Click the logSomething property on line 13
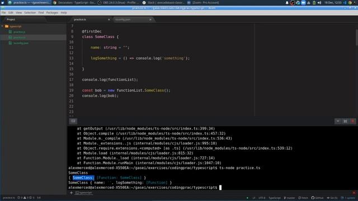 103,58
